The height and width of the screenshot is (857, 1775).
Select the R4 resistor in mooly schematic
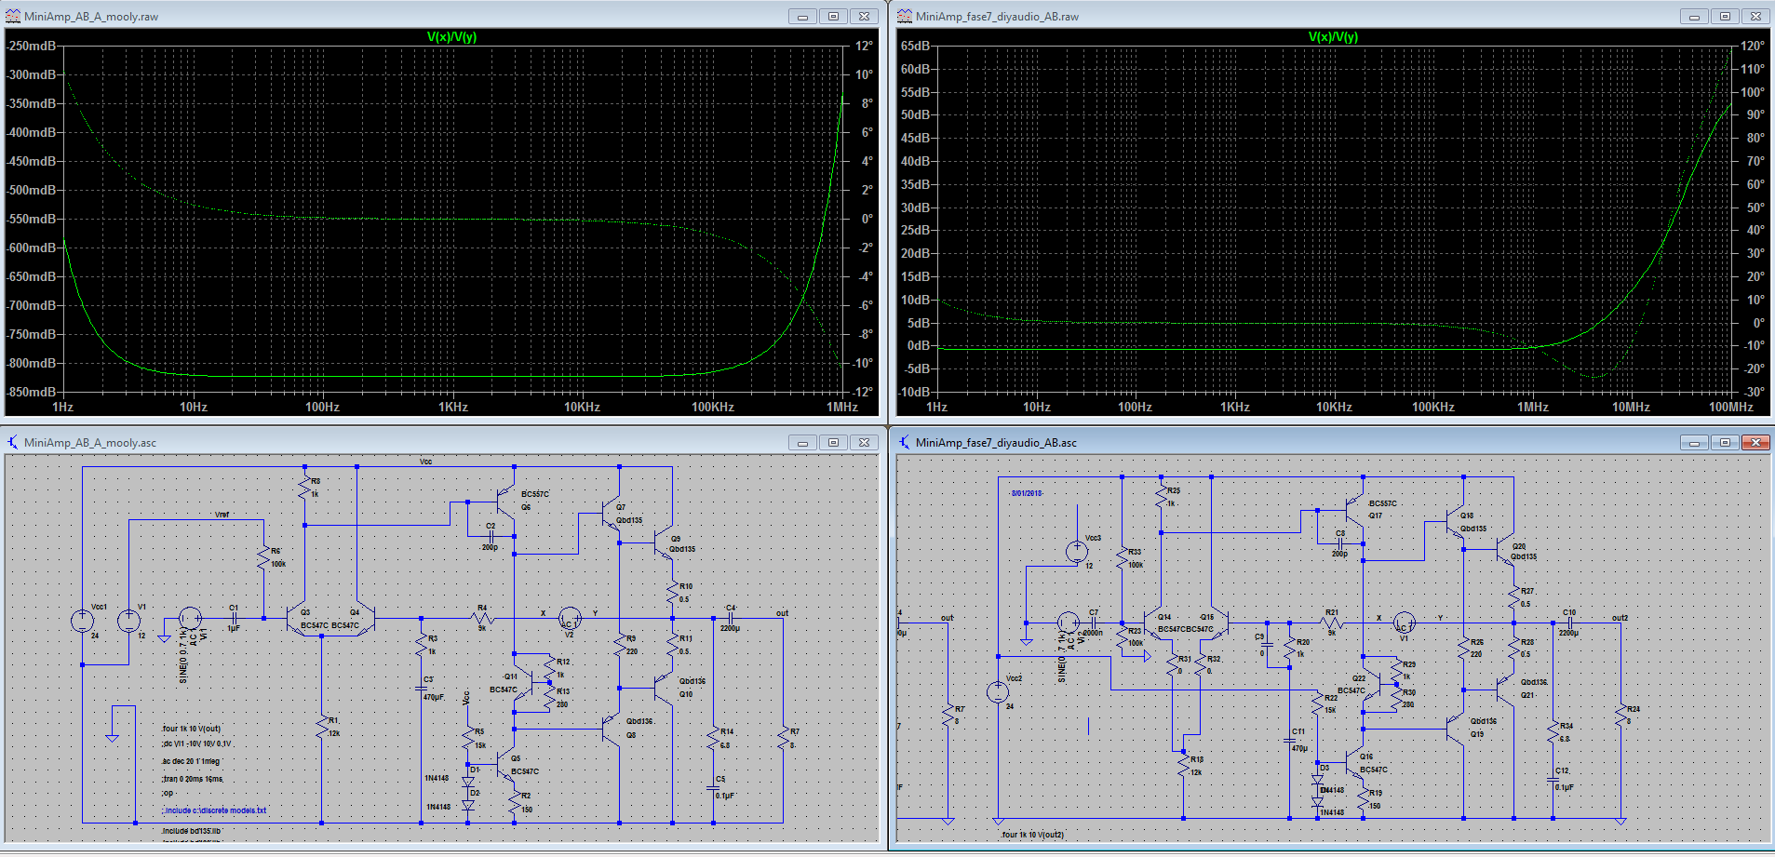(x=482, y=618)
